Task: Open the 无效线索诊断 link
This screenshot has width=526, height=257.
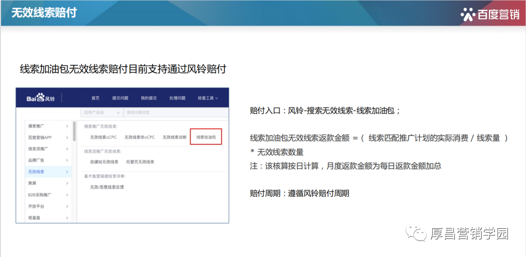Action: [x=174, y=138]
